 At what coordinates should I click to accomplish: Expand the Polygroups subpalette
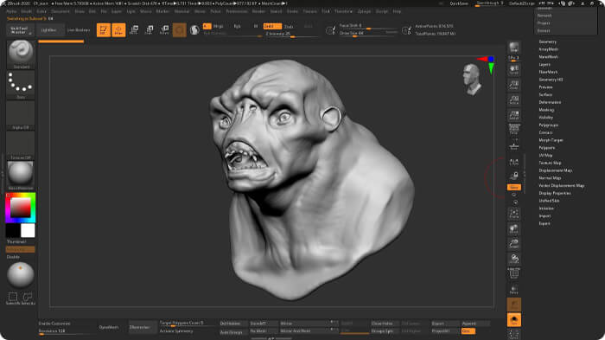pos(548,125)
